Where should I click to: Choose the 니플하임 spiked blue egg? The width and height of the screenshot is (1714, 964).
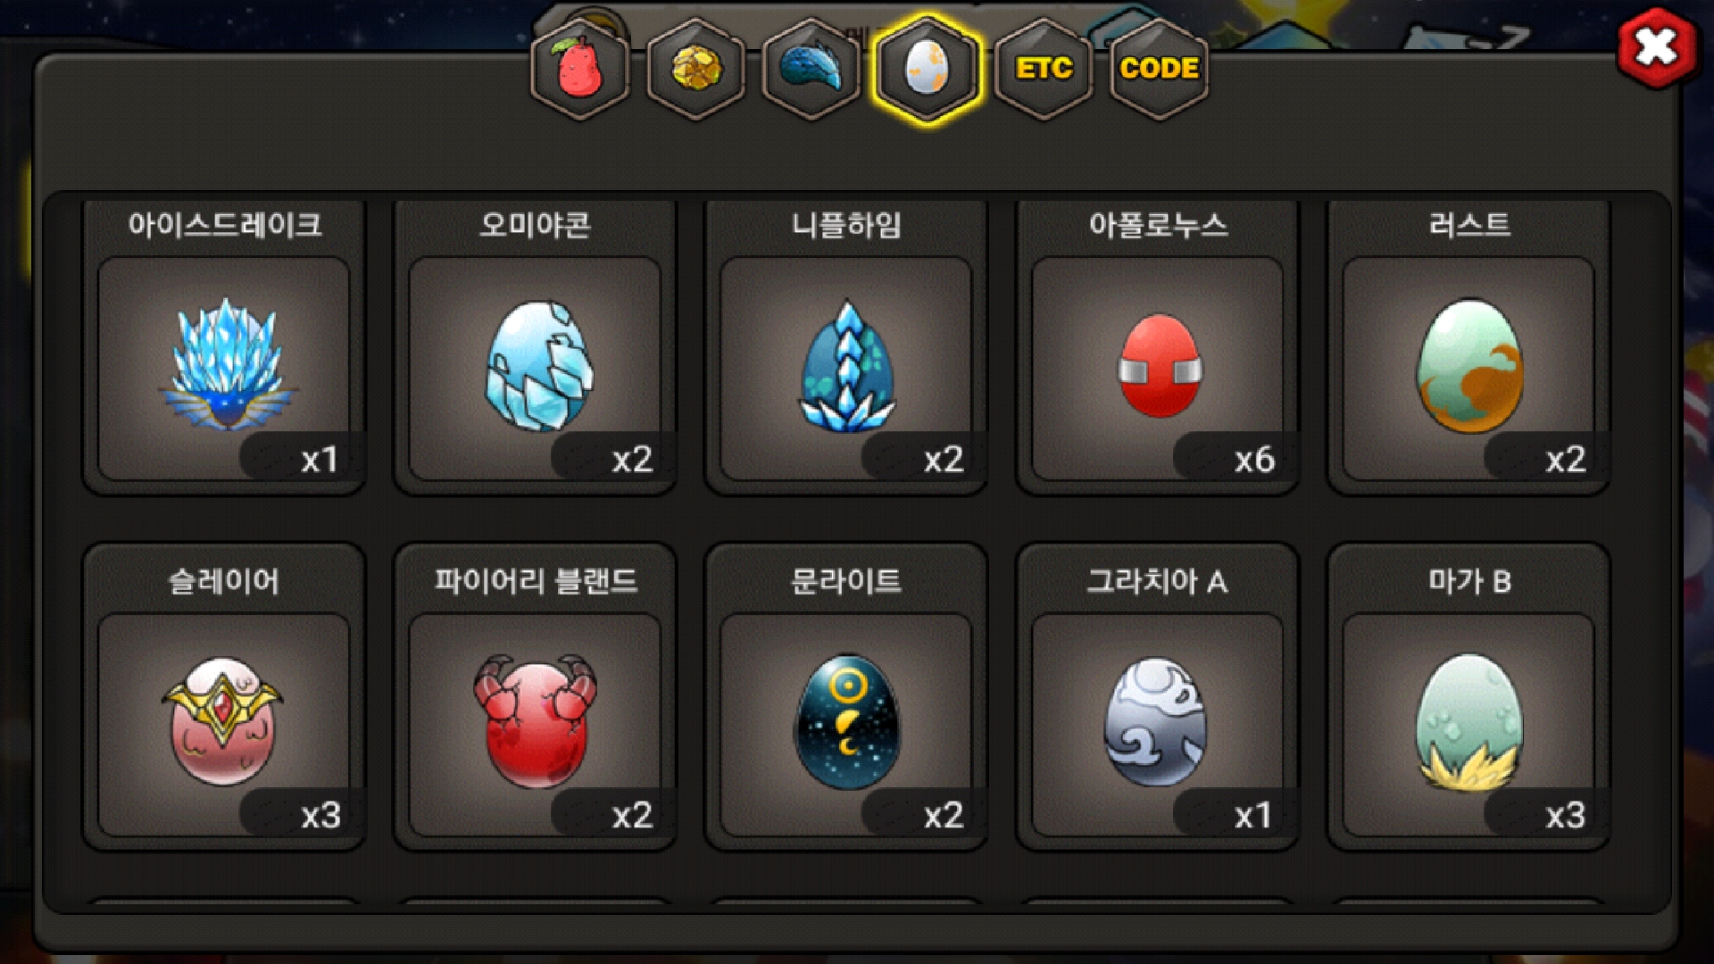[846, 368]
